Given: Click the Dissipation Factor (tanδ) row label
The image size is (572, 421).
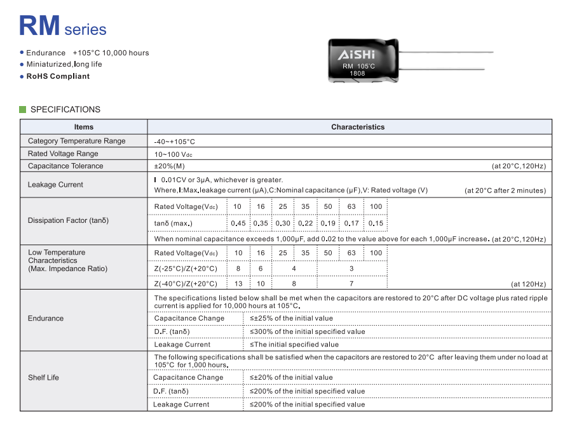Looking at the screenshot, I should click(68, 220).
